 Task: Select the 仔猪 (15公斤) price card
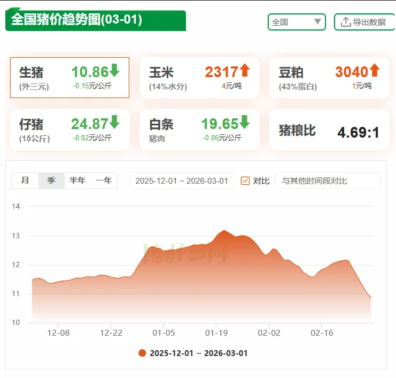69,130
